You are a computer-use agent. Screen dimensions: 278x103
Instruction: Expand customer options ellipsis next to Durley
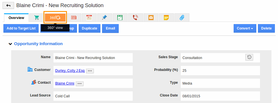coord(90,71)
